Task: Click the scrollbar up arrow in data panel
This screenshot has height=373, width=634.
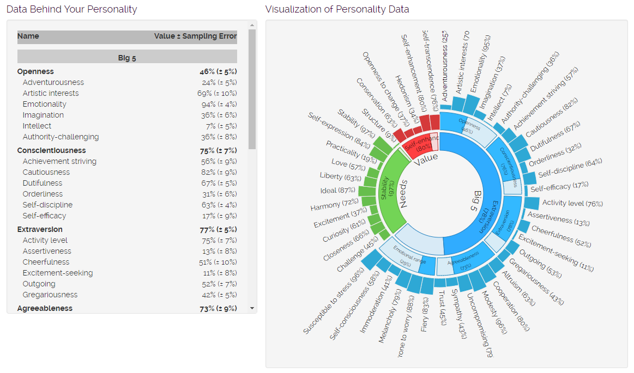Action: click(252, 25)
